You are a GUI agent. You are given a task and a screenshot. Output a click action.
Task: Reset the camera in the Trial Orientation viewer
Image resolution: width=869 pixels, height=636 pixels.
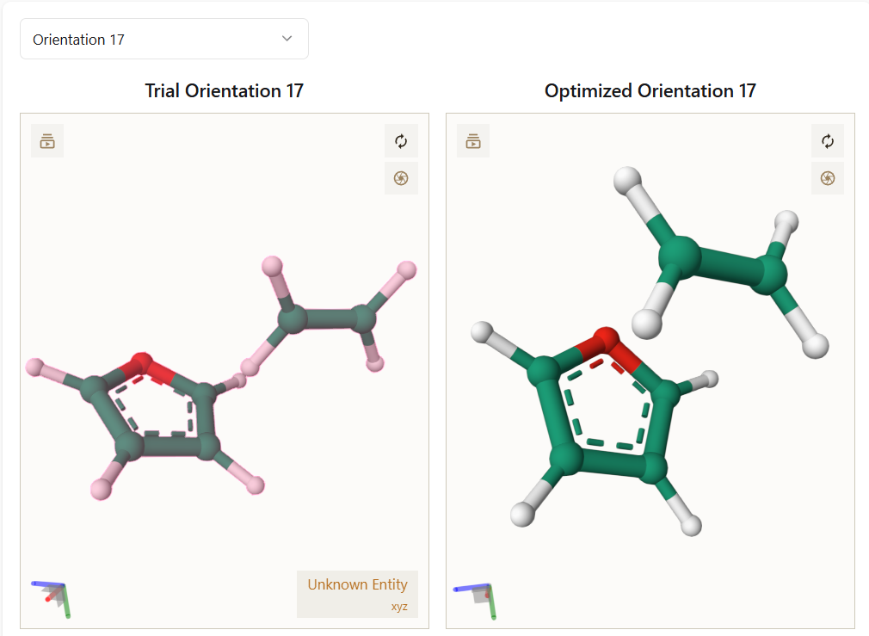pos(401,141)
